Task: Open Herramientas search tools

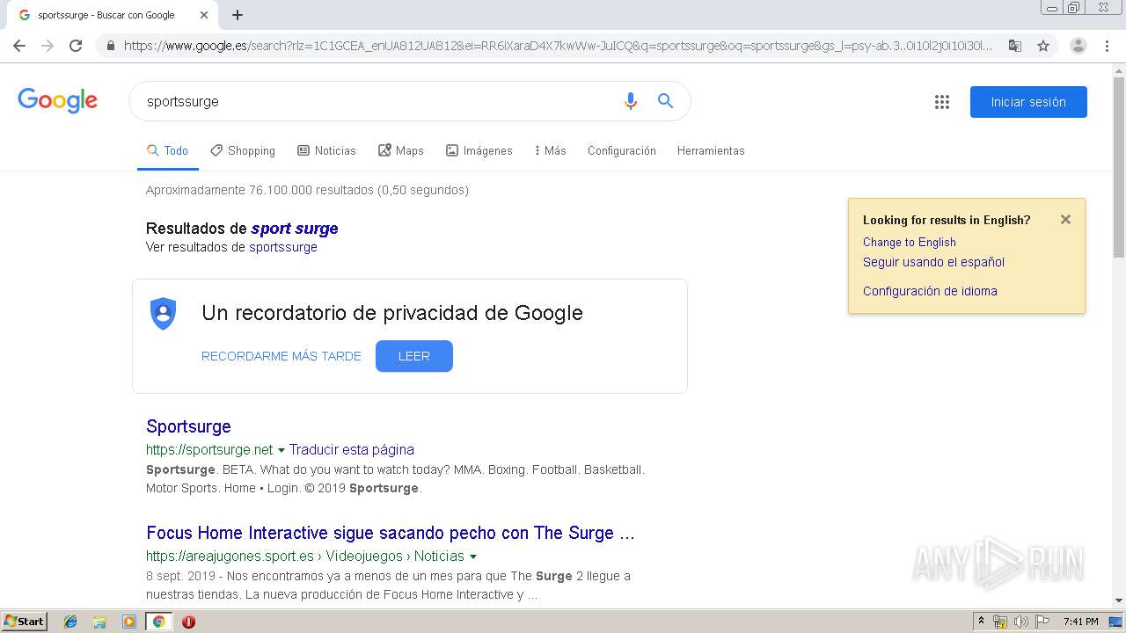Action: [x=711, y=150]
